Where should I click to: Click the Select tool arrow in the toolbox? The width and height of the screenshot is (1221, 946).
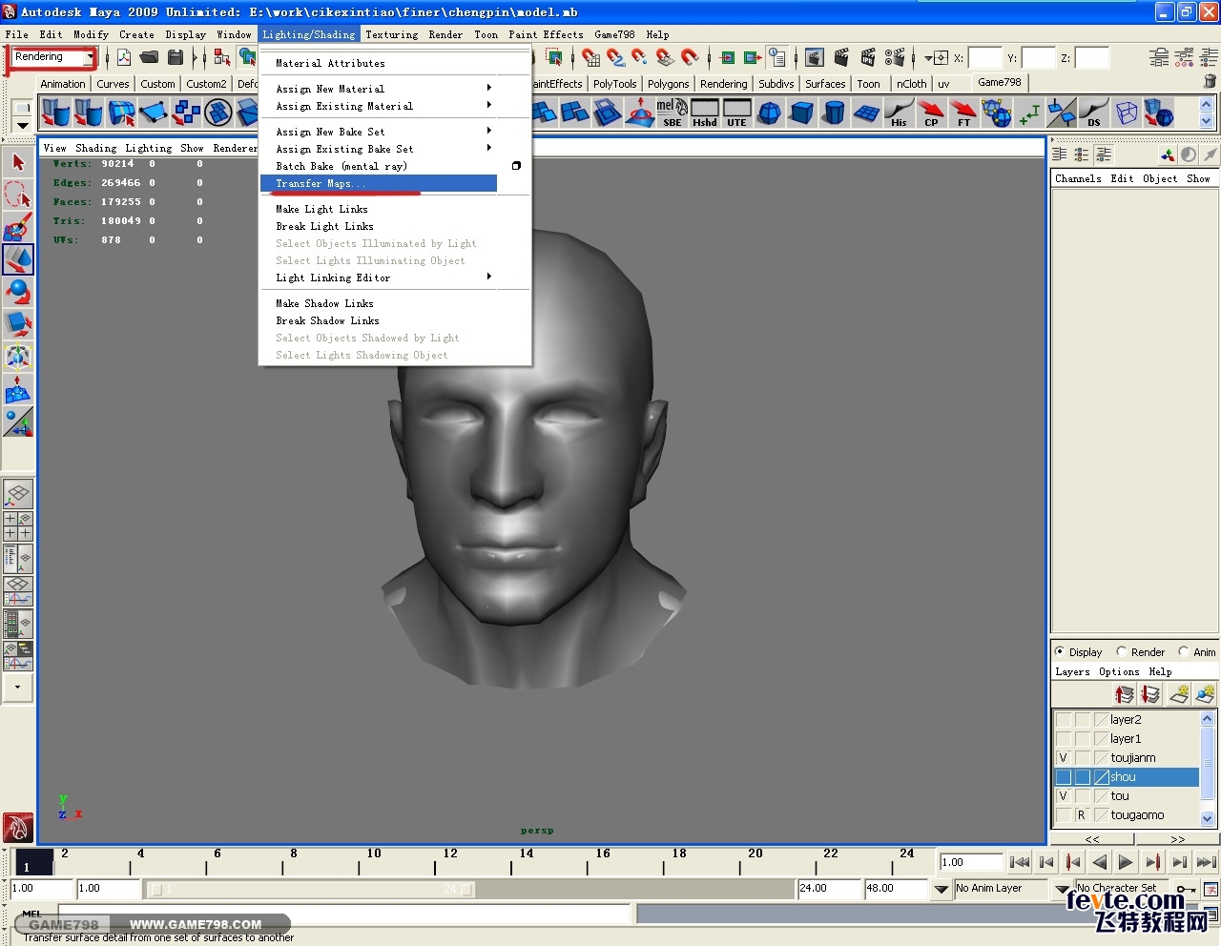[18, 162]
